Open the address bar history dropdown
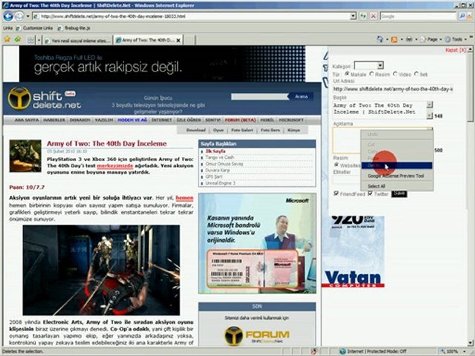Image resolution: width=475 pixels, height=356 pixels. (x=353, y=16)
